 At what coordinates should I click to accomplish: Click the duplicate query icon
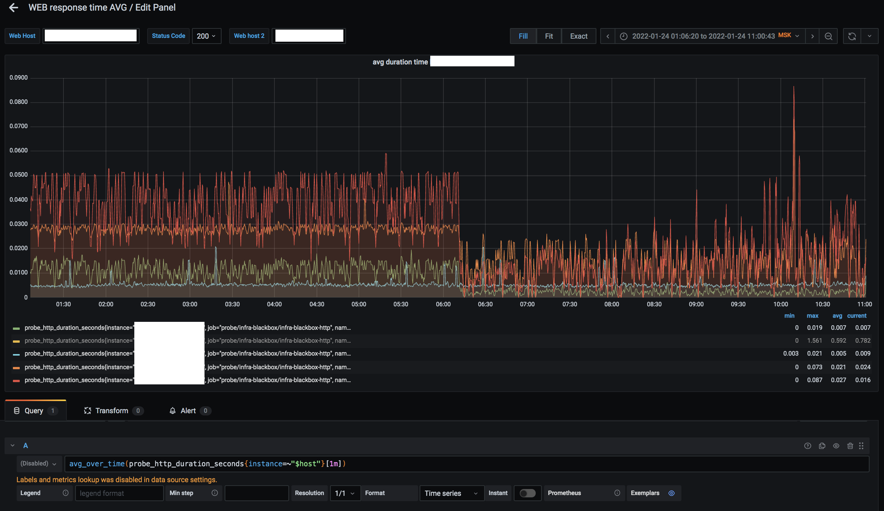pyautogui.click(x=822, y=446)
